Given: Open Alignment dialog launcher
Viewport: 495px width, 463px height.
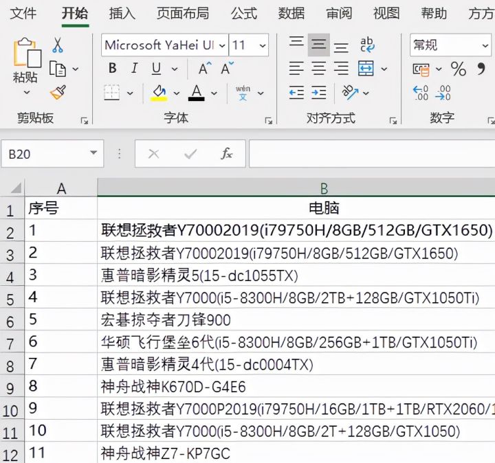Looking at the screenshot, I should click(393, 120).
